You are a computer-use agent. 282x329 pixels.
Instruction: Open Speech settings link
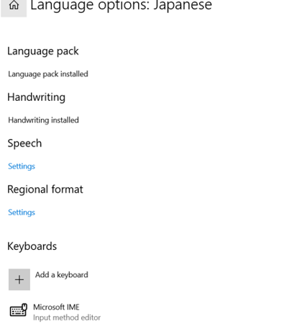click(x=22, y=166)
